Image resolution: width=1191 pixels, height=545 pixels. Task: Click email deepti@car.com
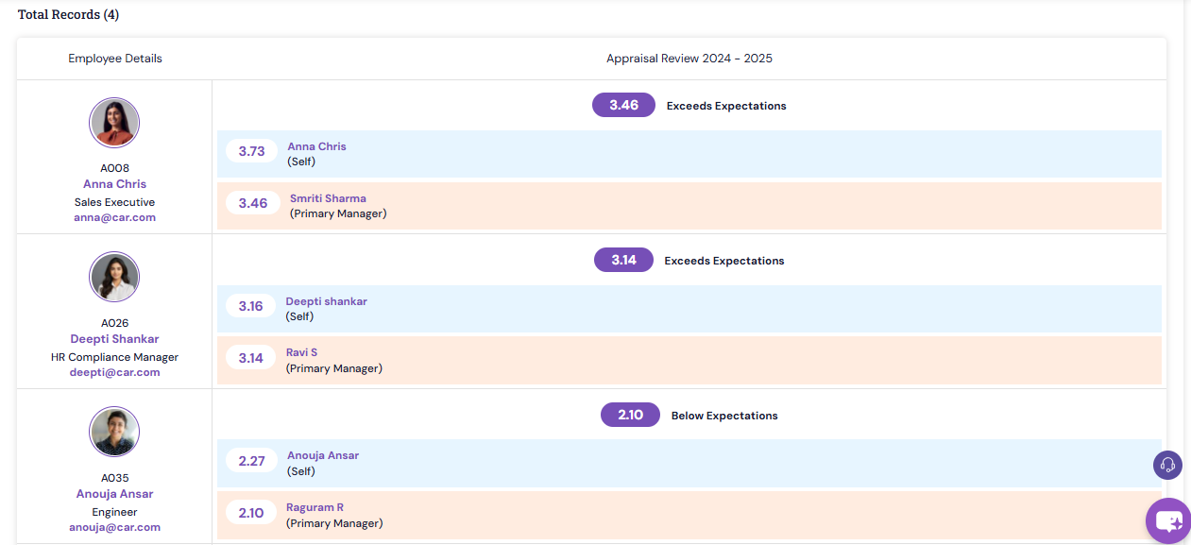pyautogui.click(x=114, y=372)
